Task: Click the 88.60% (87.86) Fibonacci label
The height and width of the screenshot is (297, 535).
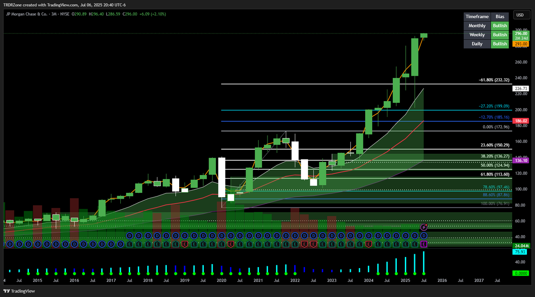Action: pos(497,195)
